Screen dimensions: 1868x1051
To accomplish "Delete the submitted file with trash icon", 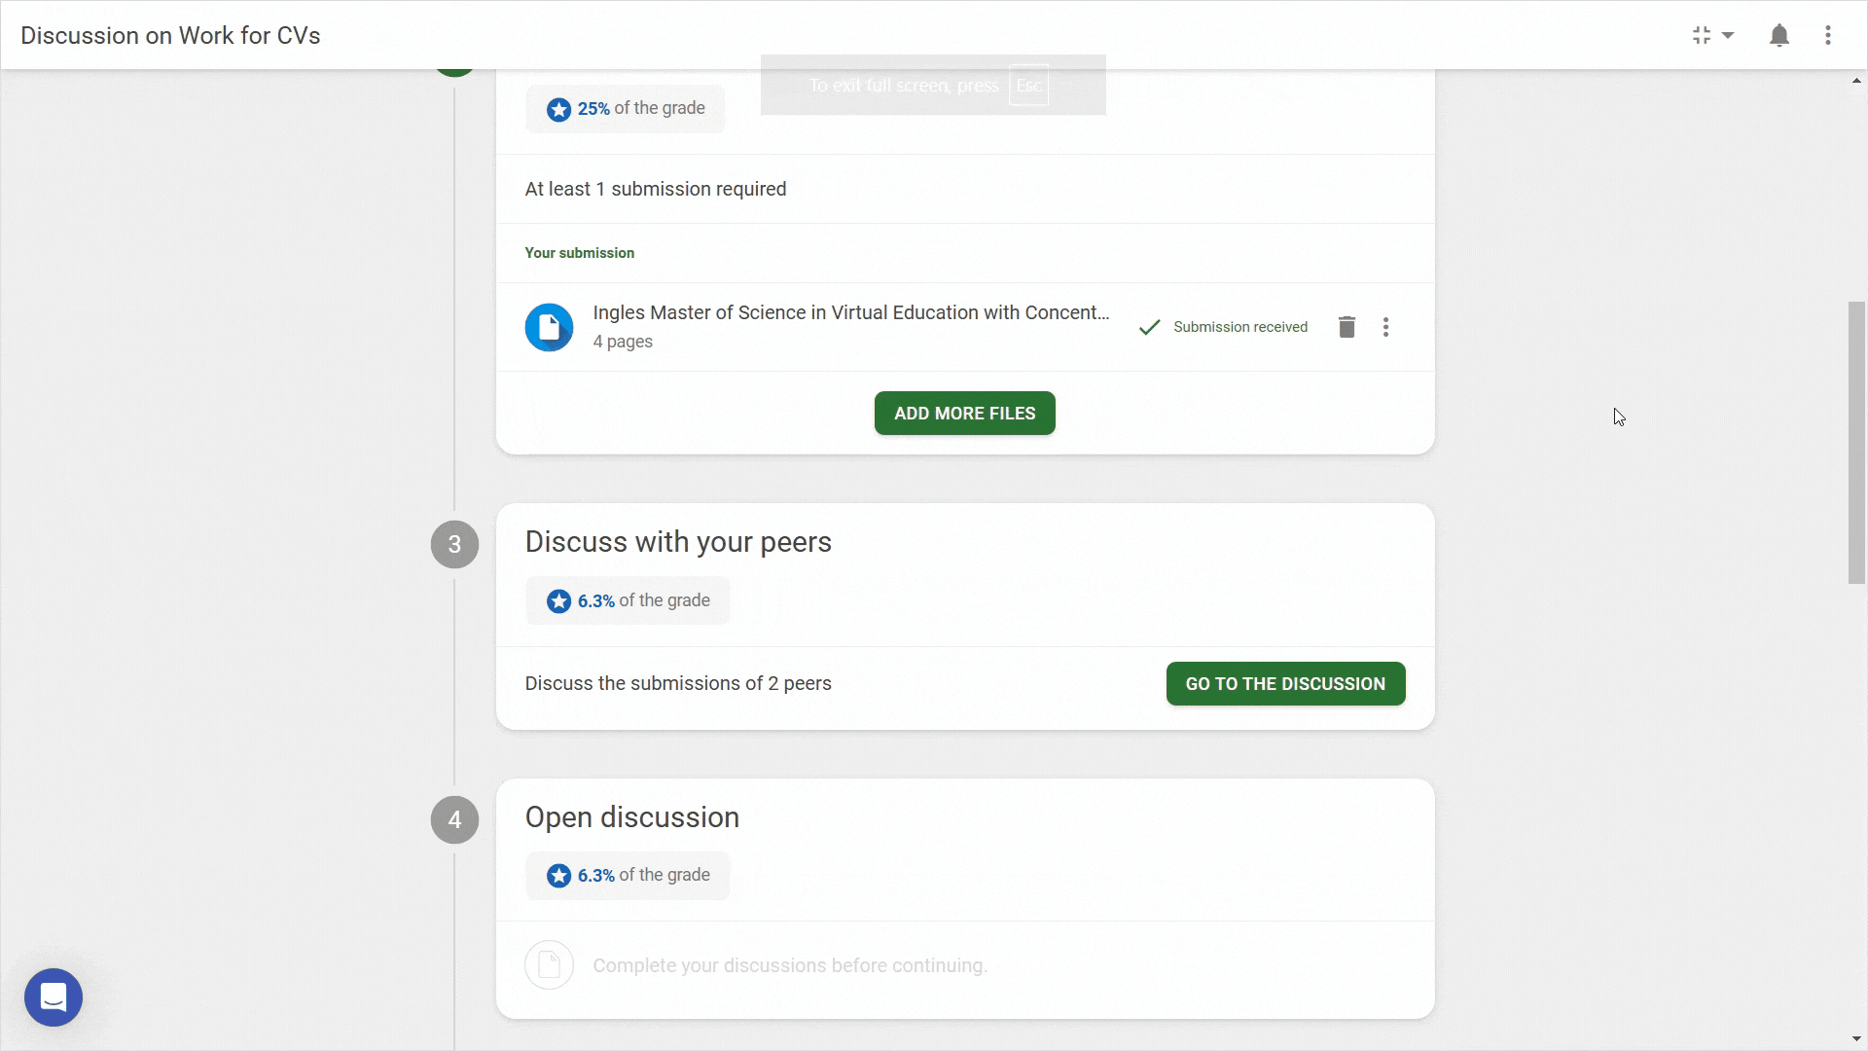I will pos(1347,327).
